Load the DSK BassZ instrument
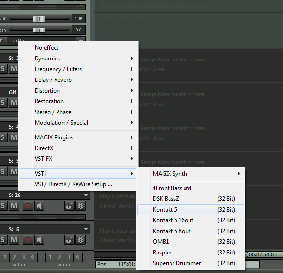The image size is (283, 273). point(190,199)
